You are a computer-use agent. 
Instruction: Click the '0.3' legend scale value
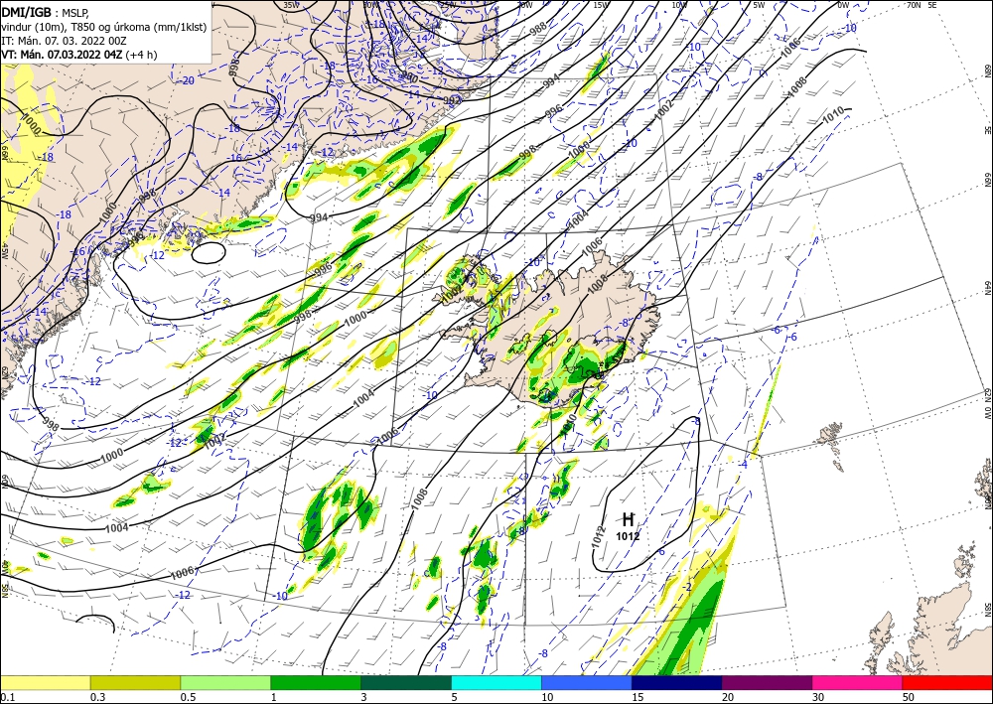(x=97, y=697)
